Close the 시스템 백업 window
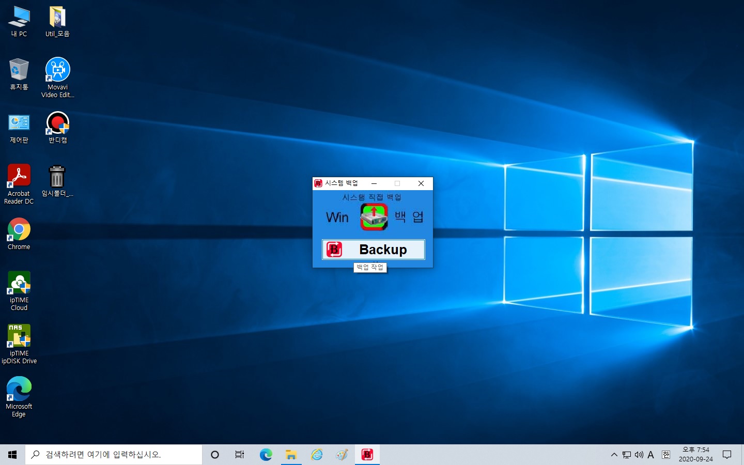Screen dimensions: 744x465 [x=421, y=183]
